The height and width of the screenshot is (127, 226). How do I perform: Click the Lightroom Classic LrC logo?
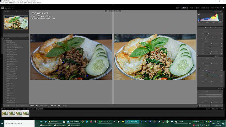click(3, 8)
